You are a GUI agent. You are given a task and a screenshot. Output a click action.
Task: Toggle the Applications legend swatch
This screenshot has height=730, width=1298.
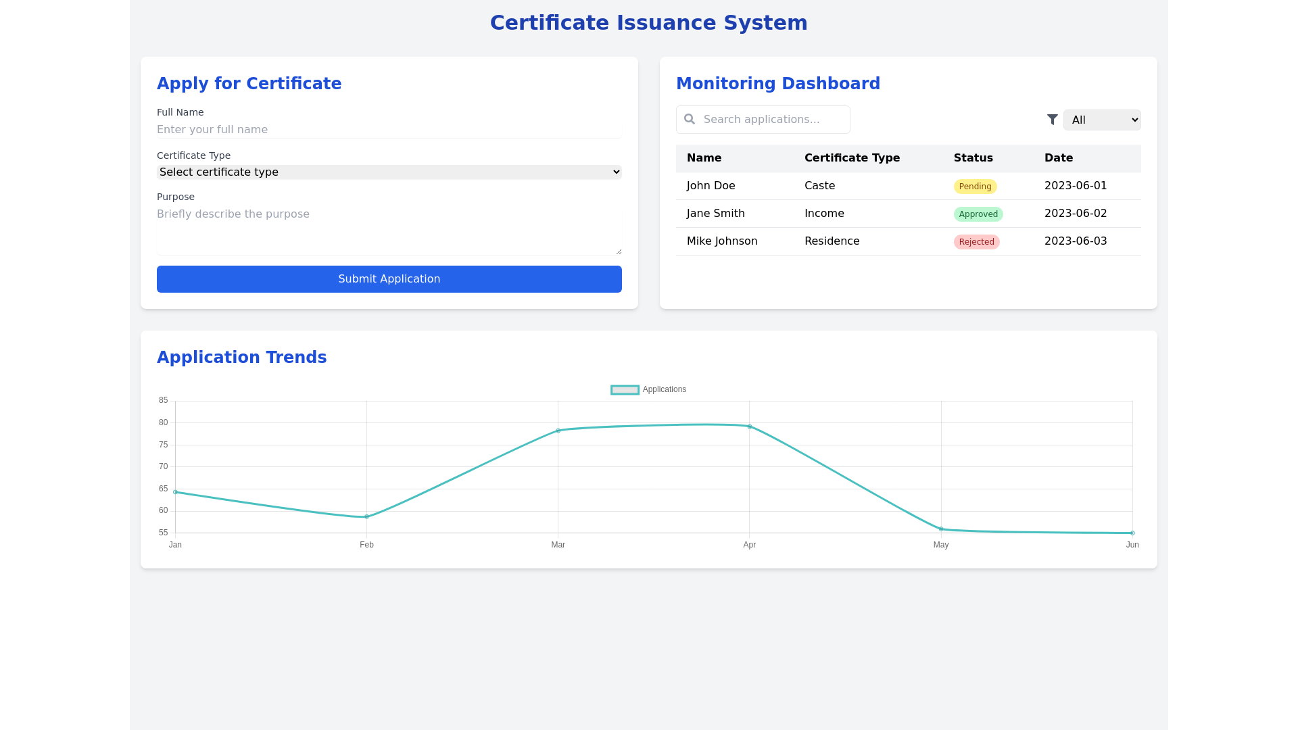[x=625, y=390]
